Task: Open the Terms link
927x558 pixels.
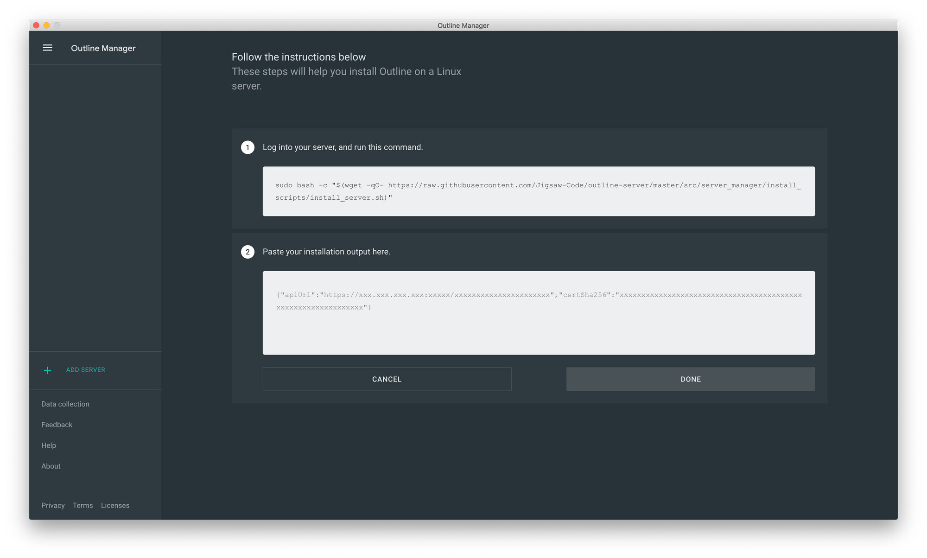Action: click(83, 505)
